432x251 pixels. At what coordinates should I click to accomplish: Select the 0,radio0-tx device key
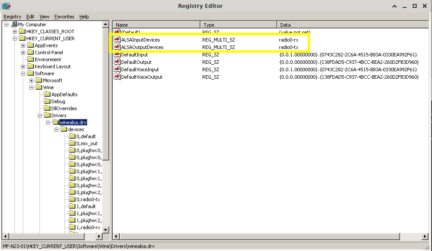[88, 199]
